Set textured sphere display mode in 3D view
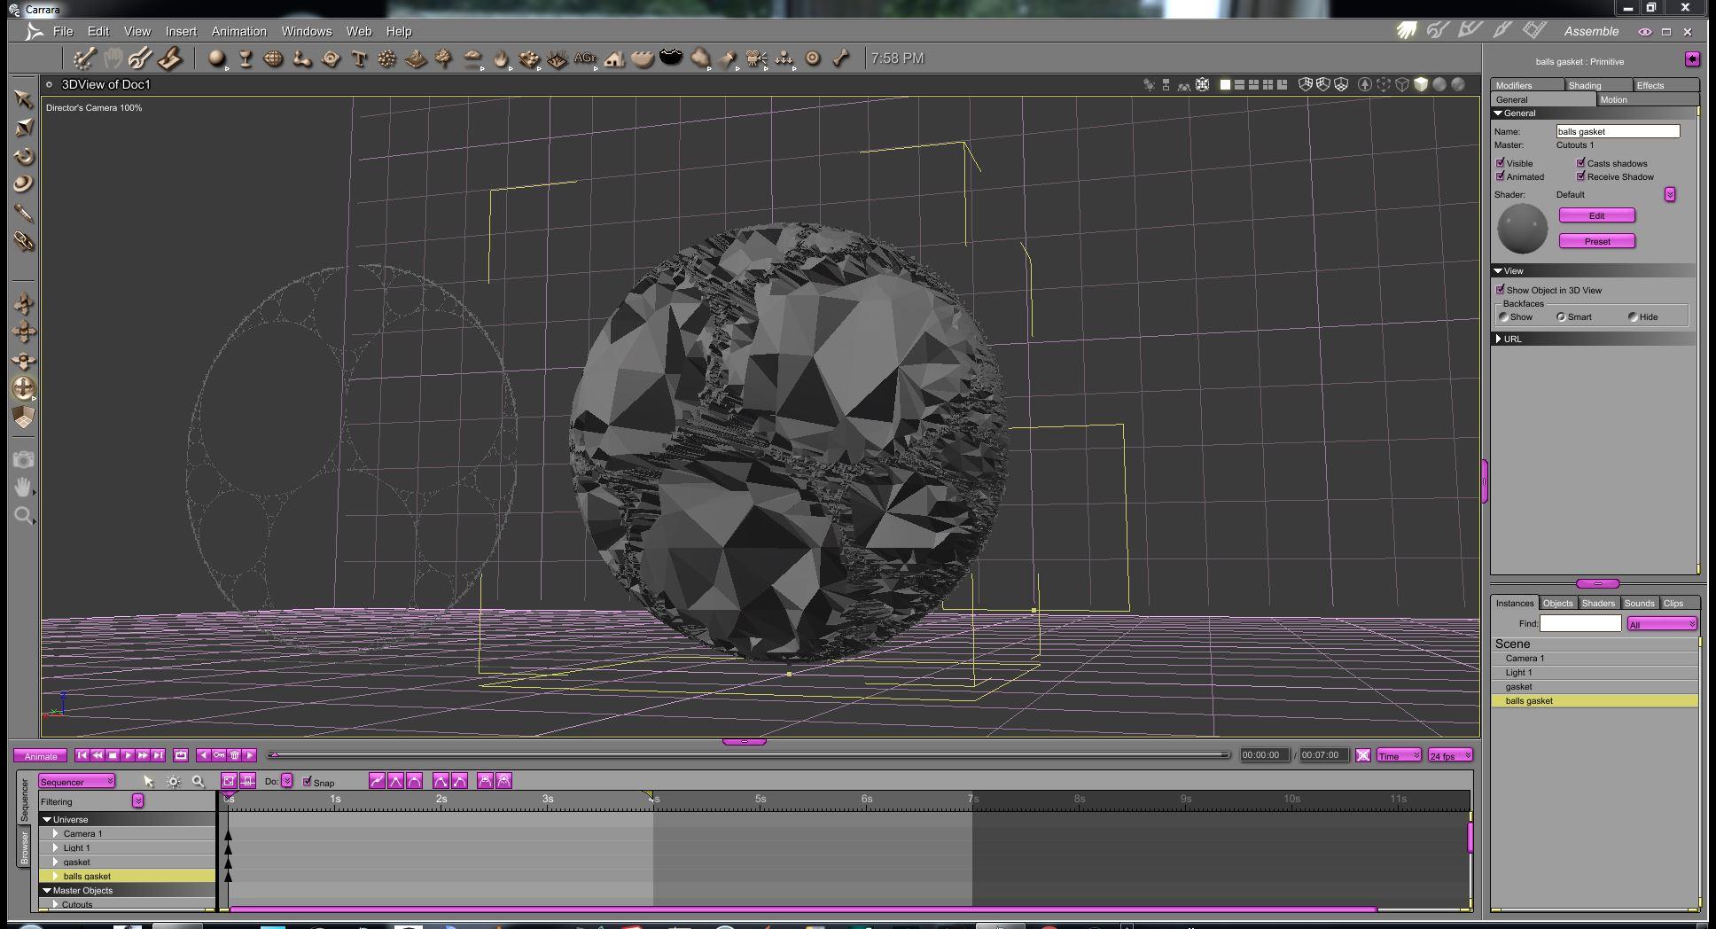Viewport: 1716px width, 929px height. click(1458, 85)
